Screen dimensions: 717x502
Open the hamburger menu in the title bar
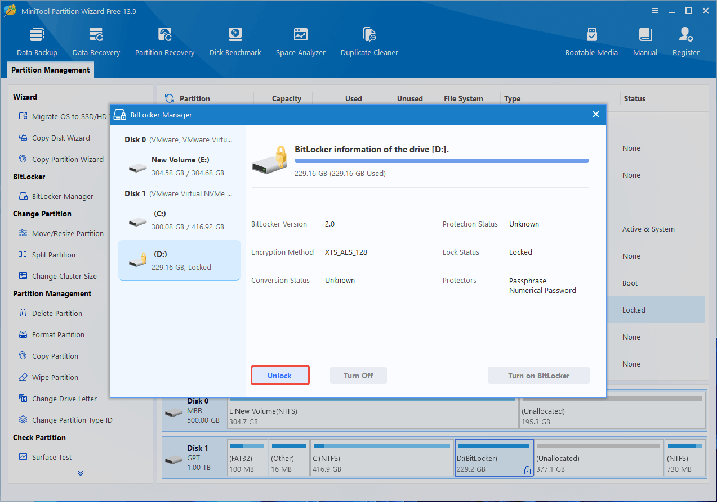[655, 11]
